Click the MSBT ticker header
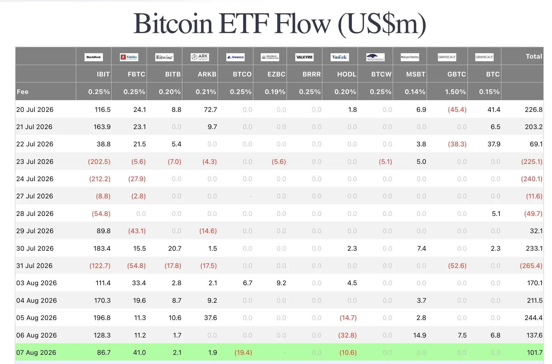Viewport: 552px width, 364px height. point(416,74)
